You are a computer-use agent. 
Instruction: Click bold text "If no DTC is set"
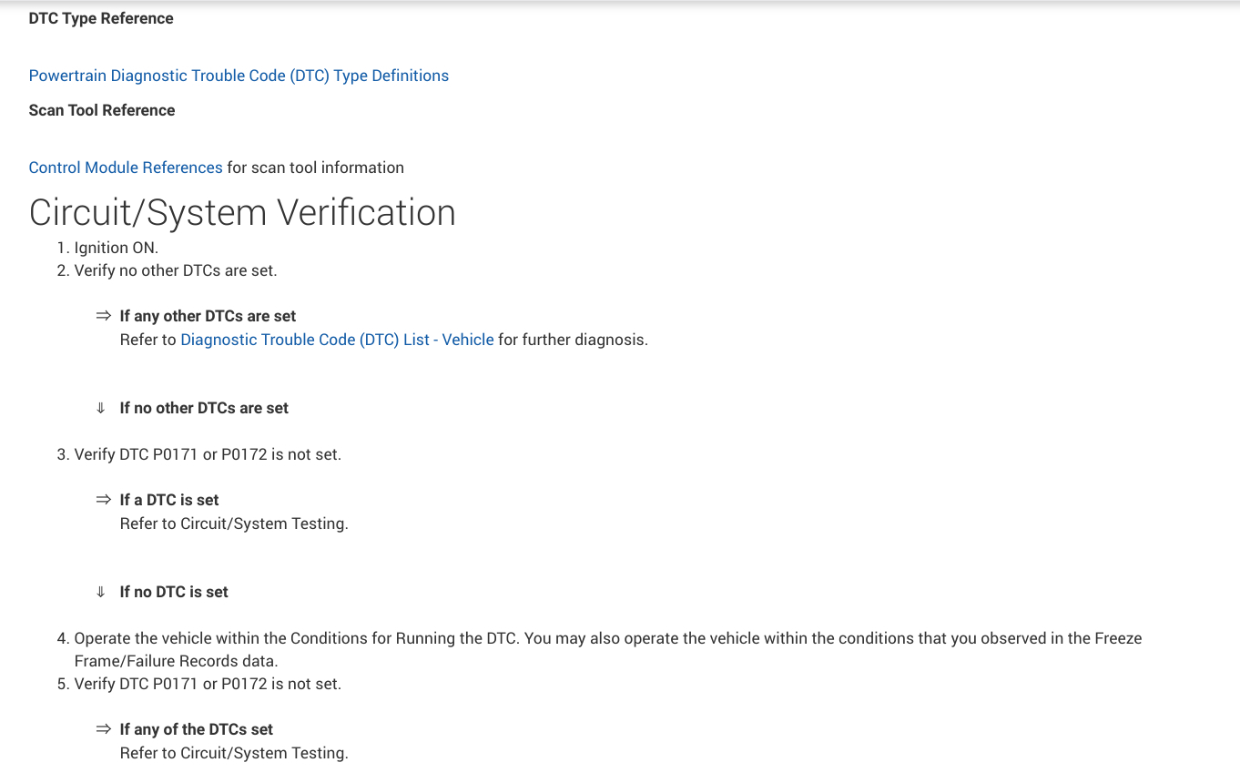[x=174, y=592]
